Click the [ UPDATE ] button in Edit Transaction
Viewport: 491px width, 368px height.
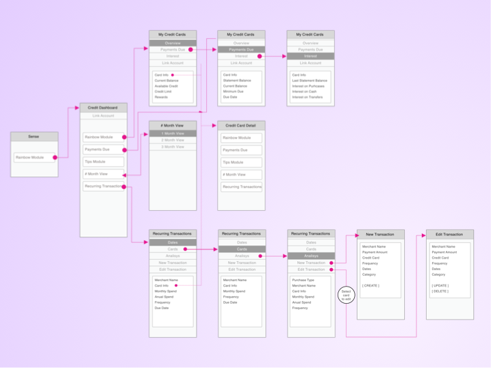coord(440,286)
